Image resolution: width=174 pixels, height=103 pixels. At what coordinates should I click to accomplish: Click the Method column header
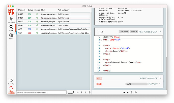21,10
